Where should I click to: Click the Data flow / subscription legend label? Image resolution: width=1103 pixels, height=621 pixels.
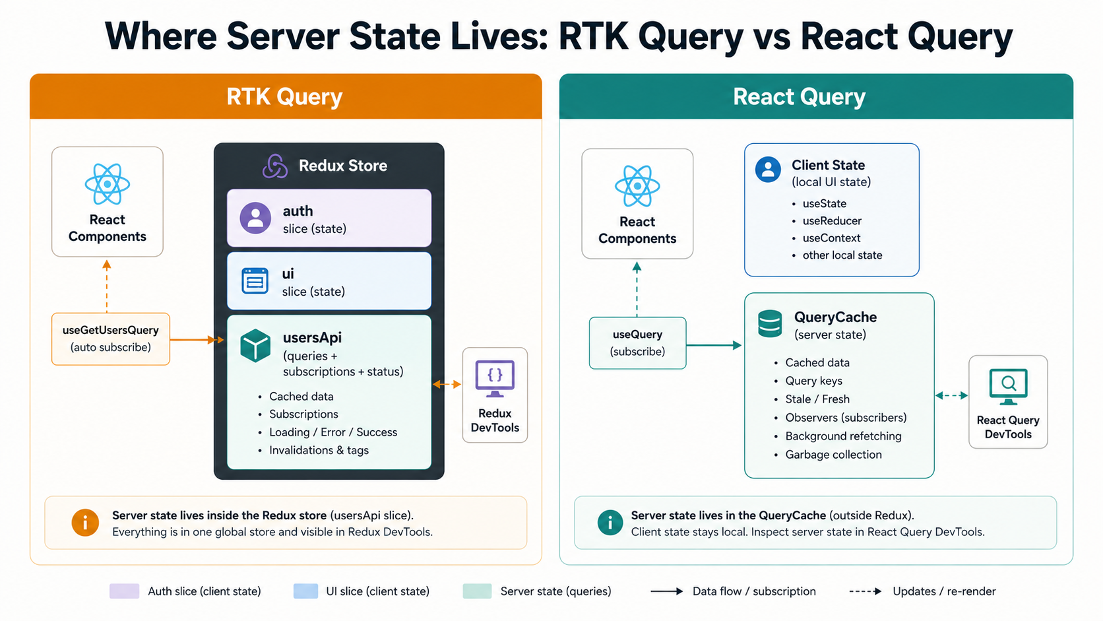tap(754, 591)
